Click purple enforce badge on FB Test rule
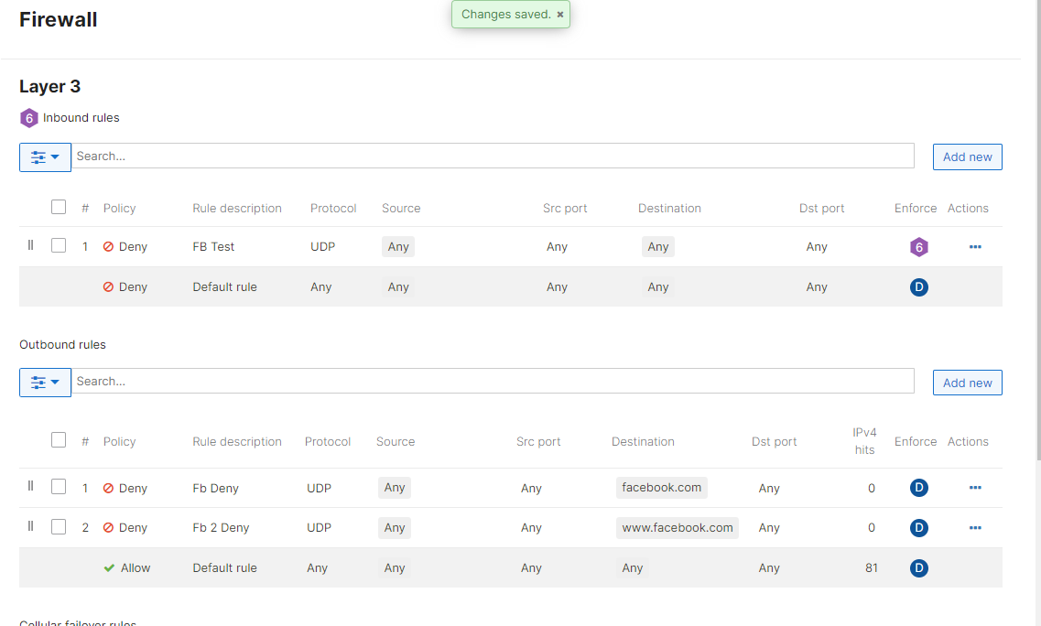Image resolution: width=1041 pixels, height=626 pixels. [918, 247]
